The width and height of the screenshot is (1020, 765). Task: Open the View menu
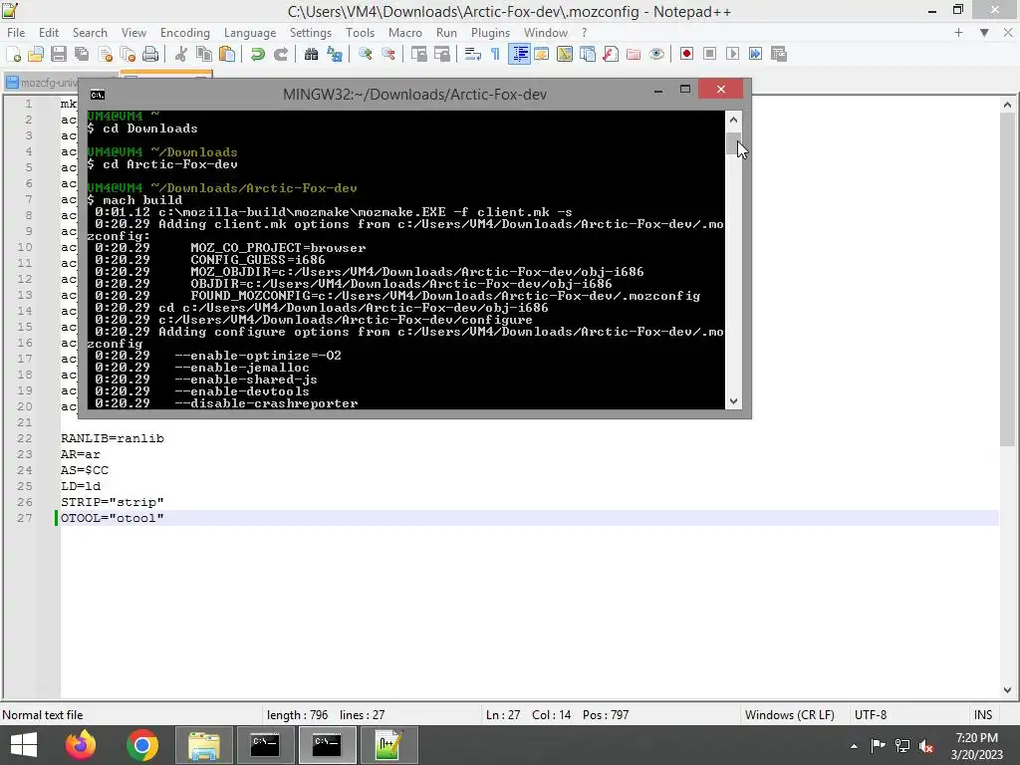pos(134,33)
